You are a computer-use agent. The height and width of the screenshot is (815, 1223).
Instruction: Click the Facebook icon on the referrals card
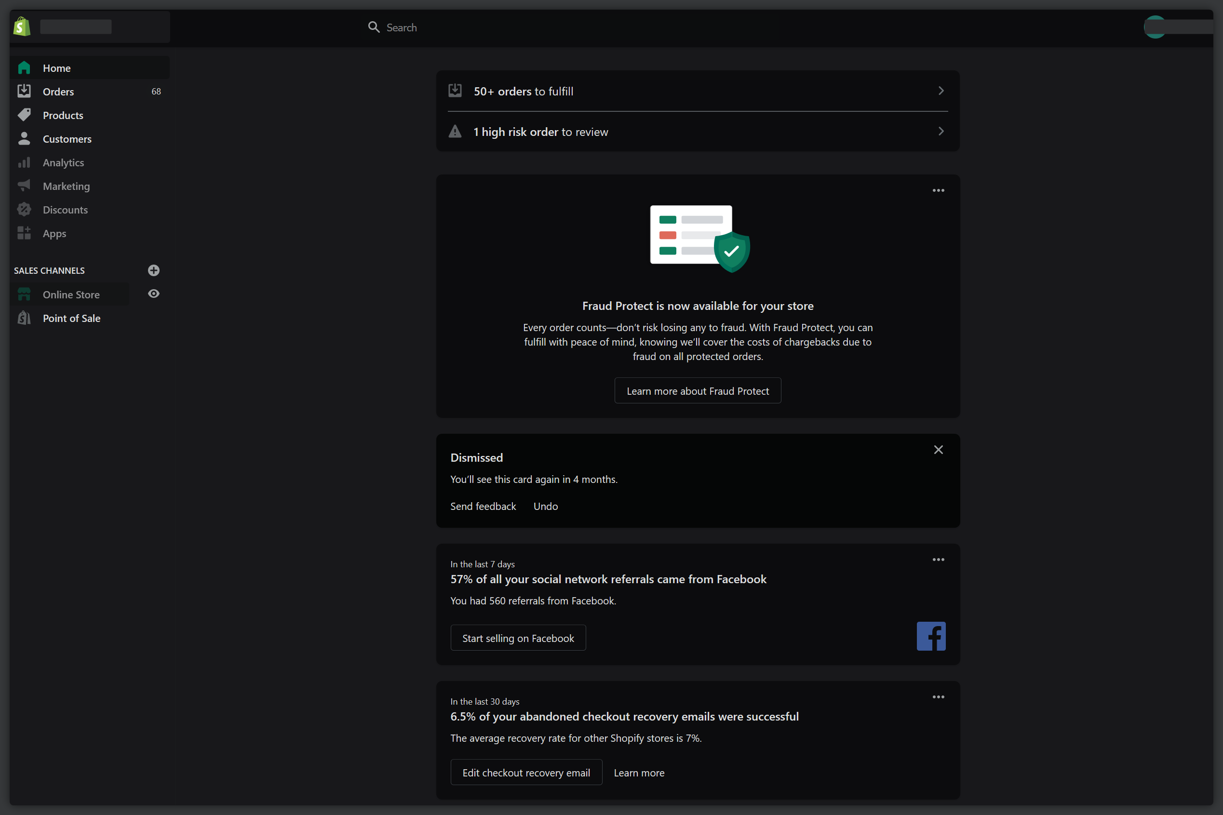pyautogui.click(x=930, y=636)
